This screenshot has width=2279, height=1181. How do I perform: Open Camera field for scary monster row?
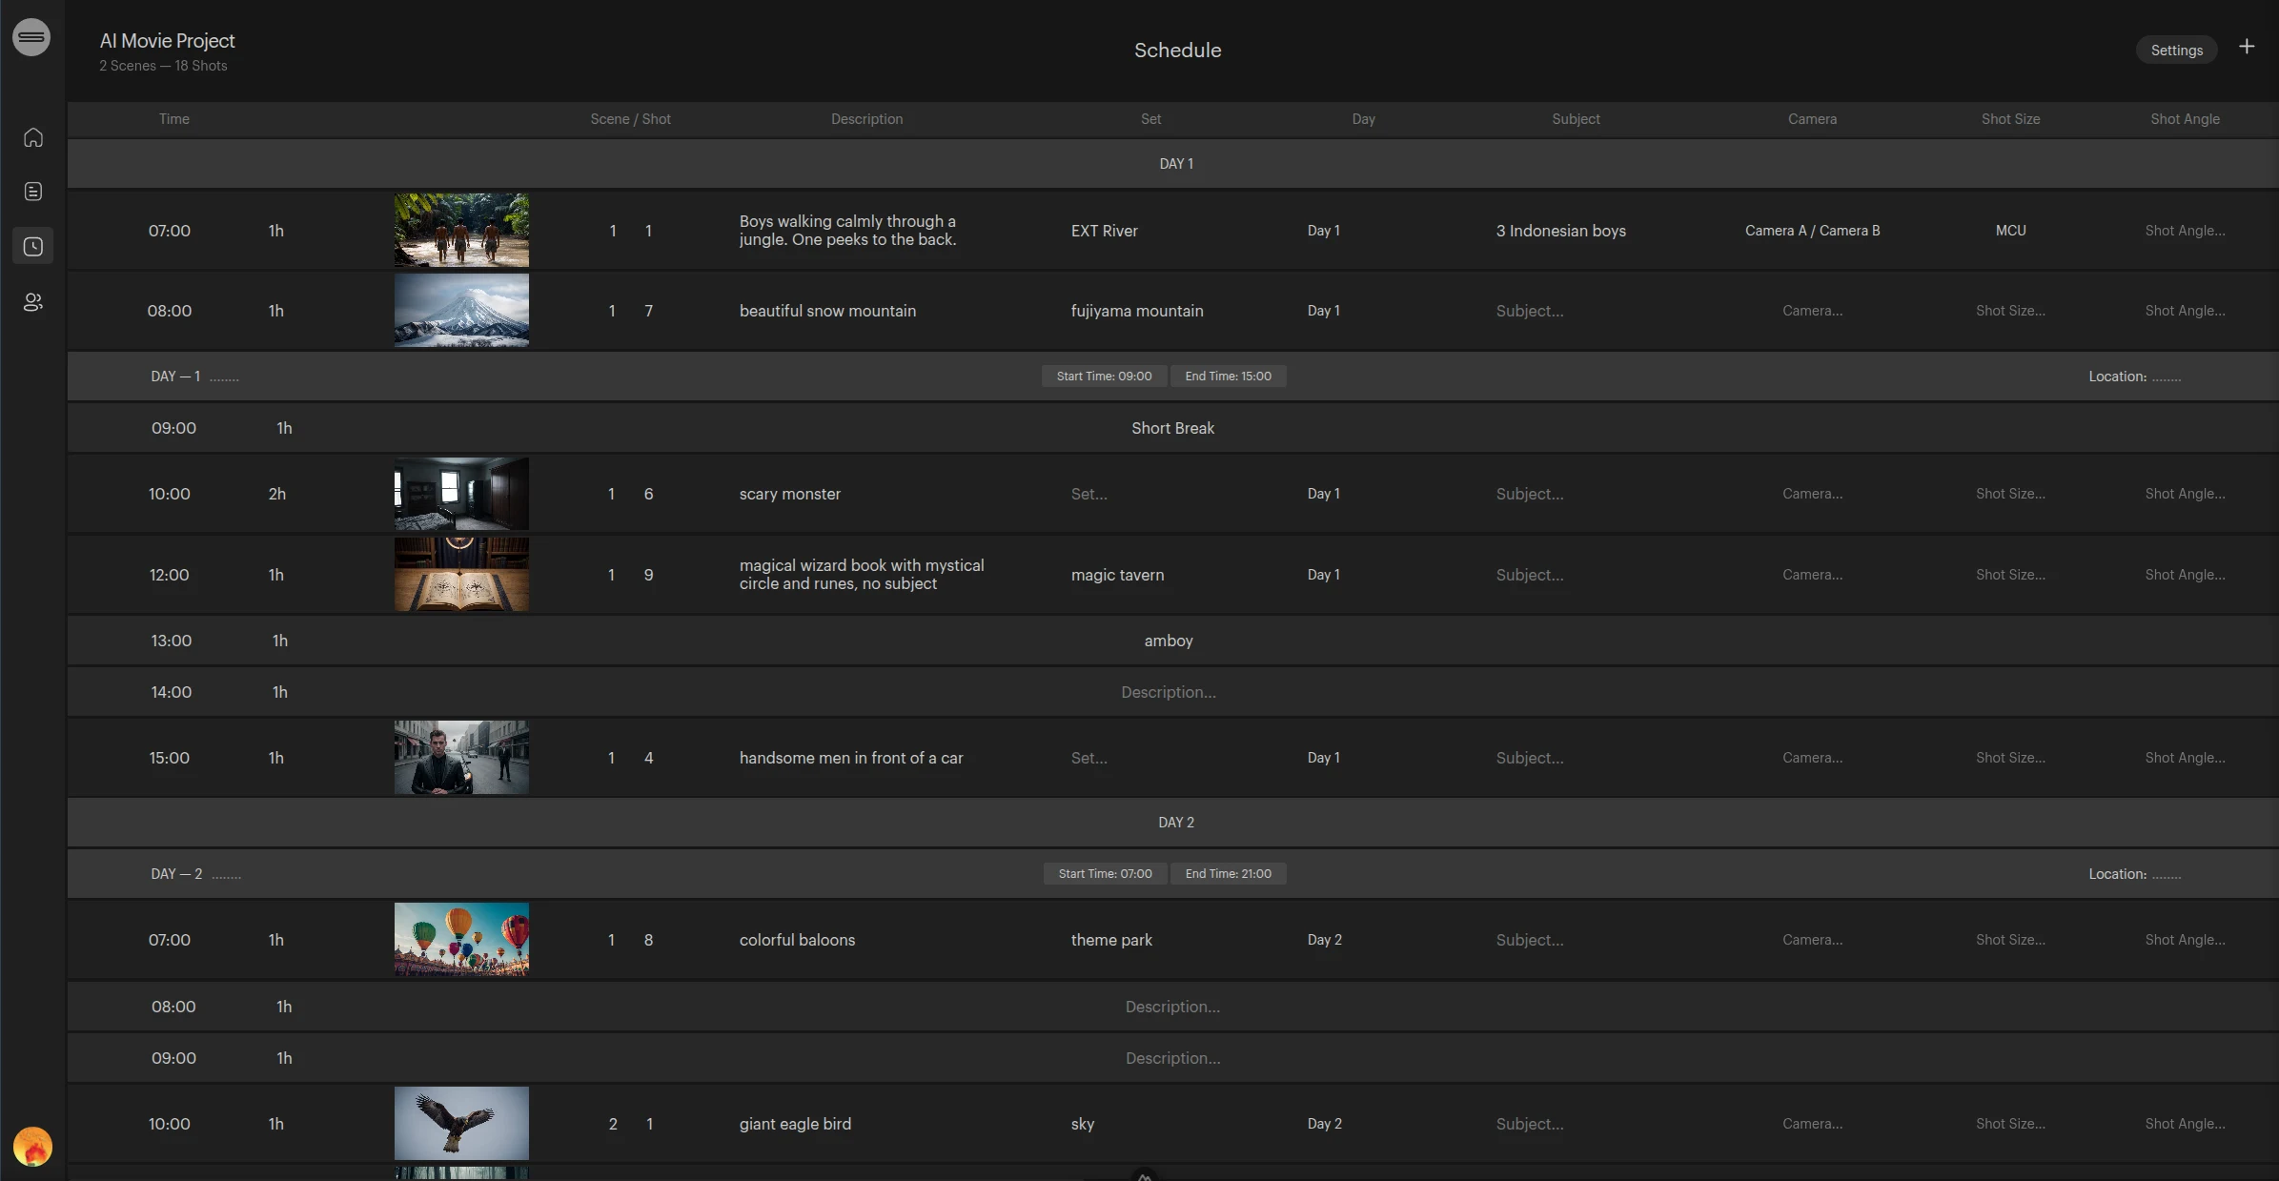(x=1812, y=494)
